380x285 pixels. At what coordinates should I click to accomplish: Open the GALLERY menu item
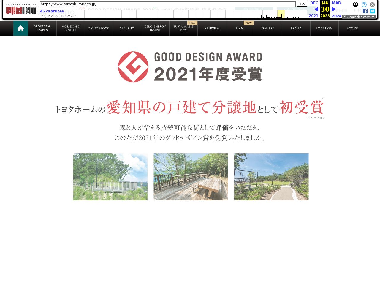pyautogui.click(x=268, y=28)
